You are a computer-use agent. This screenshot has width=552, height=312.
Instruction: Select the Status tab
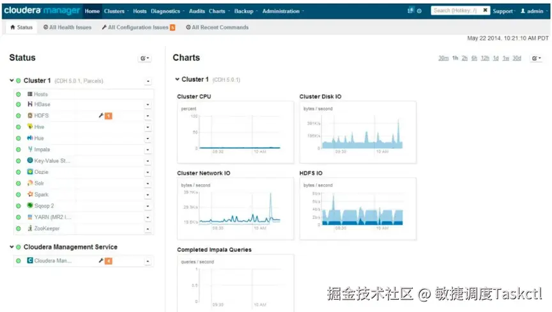(x=22, y=27)
